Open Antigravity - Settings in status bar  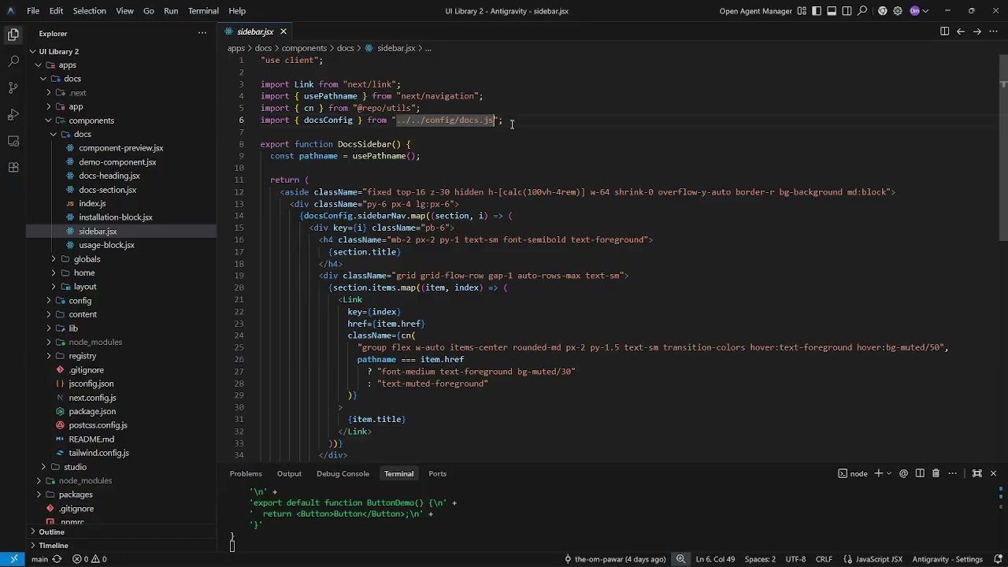947,559
